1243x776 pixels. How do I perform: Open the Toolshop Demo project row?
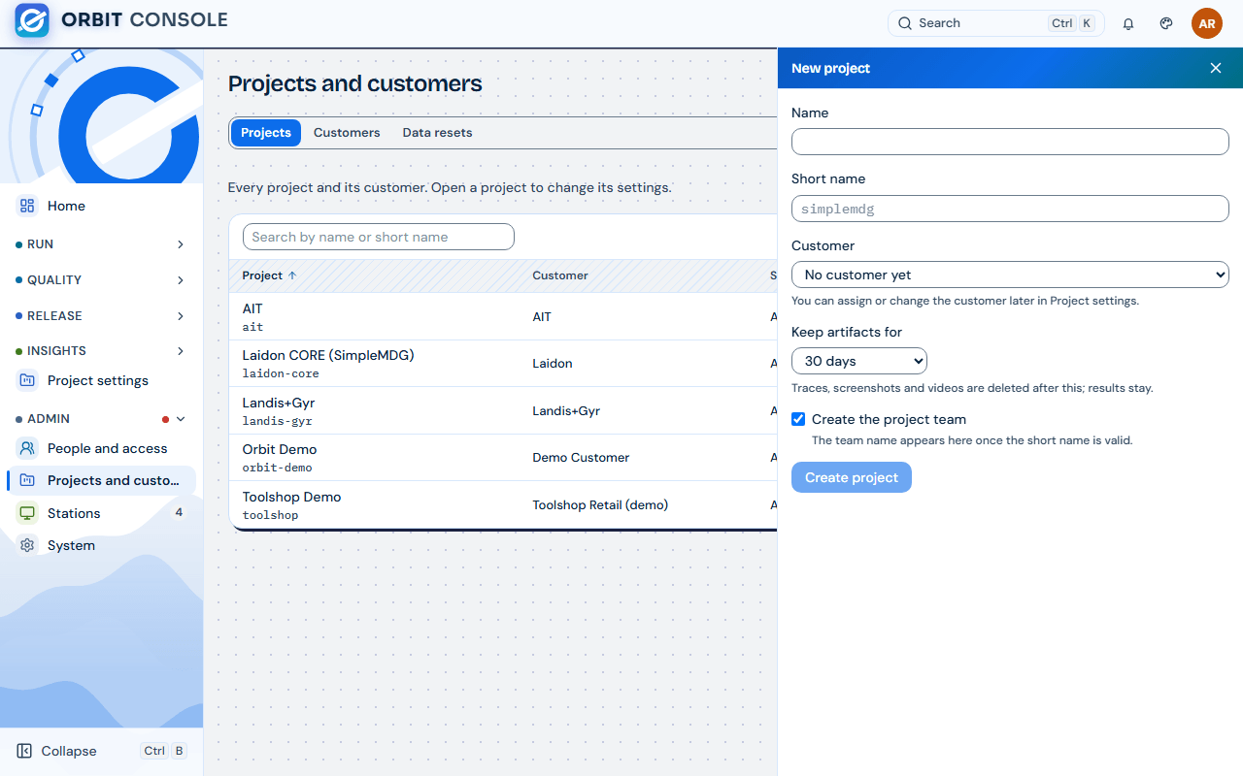[503, 504]
